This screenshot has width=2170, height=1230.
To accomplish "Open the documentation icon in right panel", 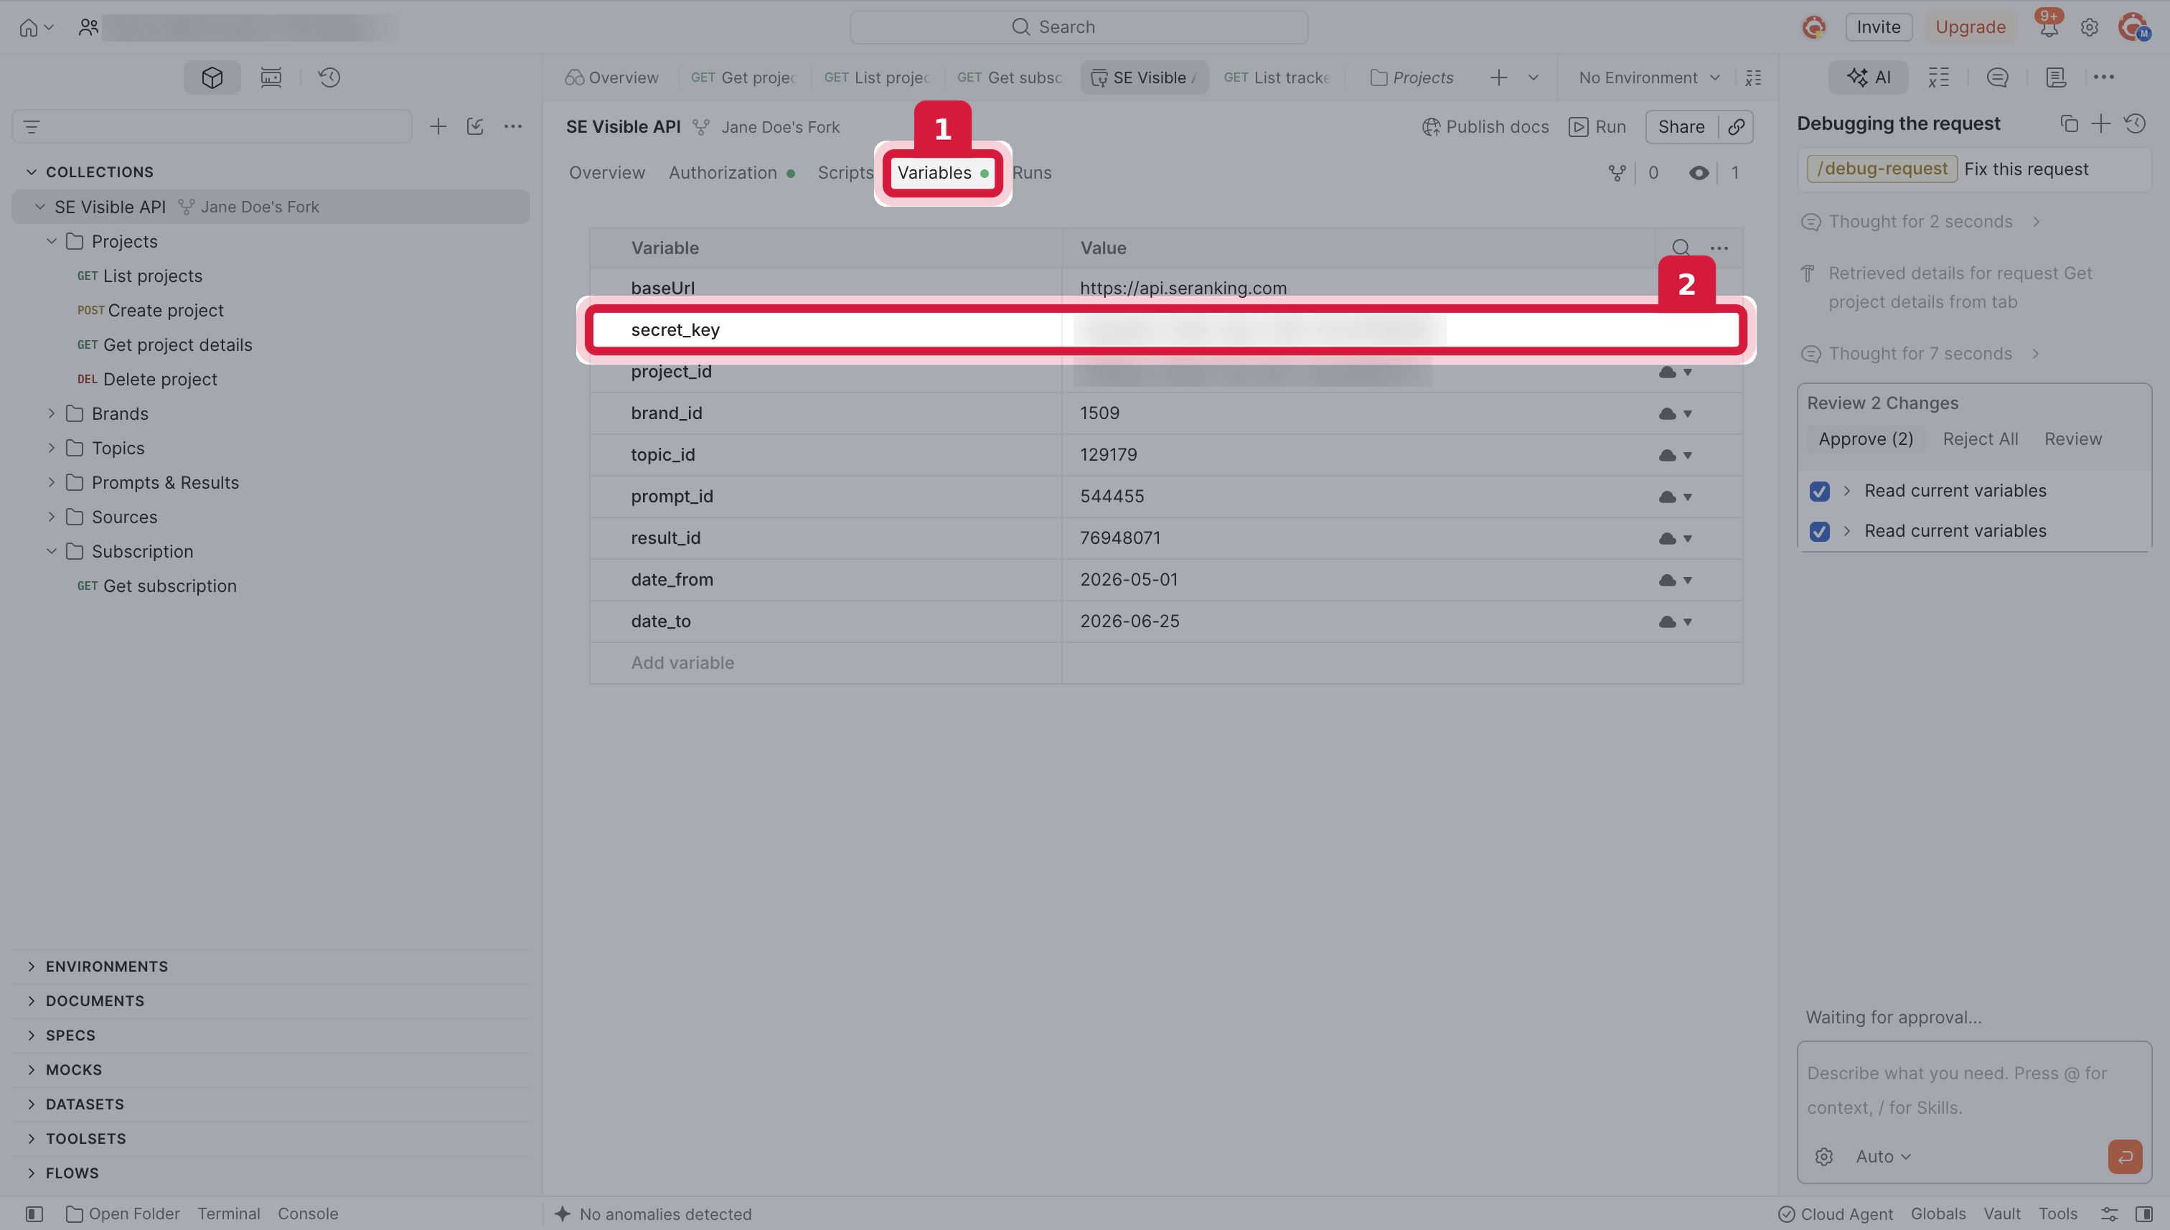I will click(x=2056, y=78).
